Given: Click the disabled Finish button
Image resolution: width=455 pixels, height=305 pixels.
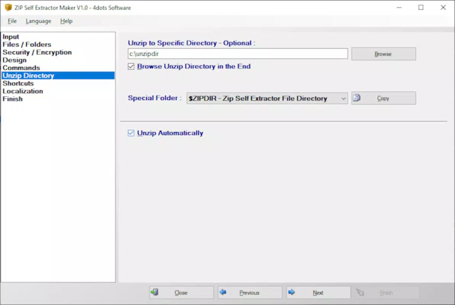Looking at the screenshot, I should (x=386, y=292).
